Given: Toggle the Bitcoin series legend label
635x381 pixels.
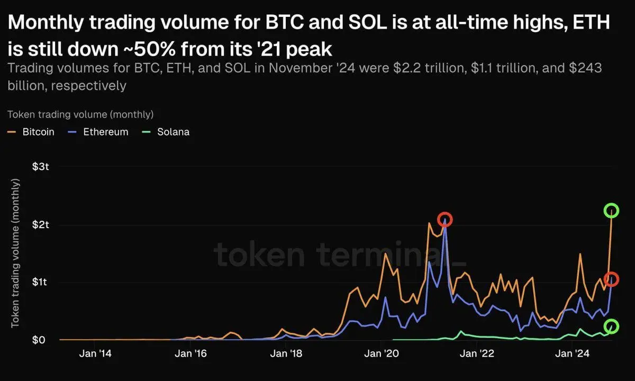Looking at the screenshot, I should pyautogui.click(x=38, y=132).
